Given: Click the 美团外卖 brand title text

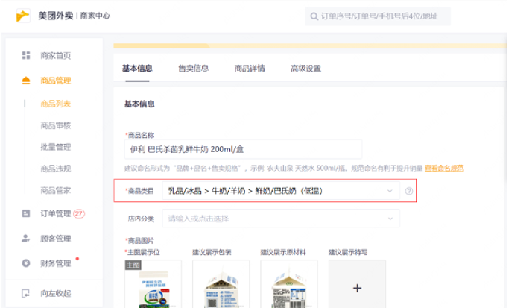Looking at the screenshot, I should pyautogui.click(x=56, y=16).
